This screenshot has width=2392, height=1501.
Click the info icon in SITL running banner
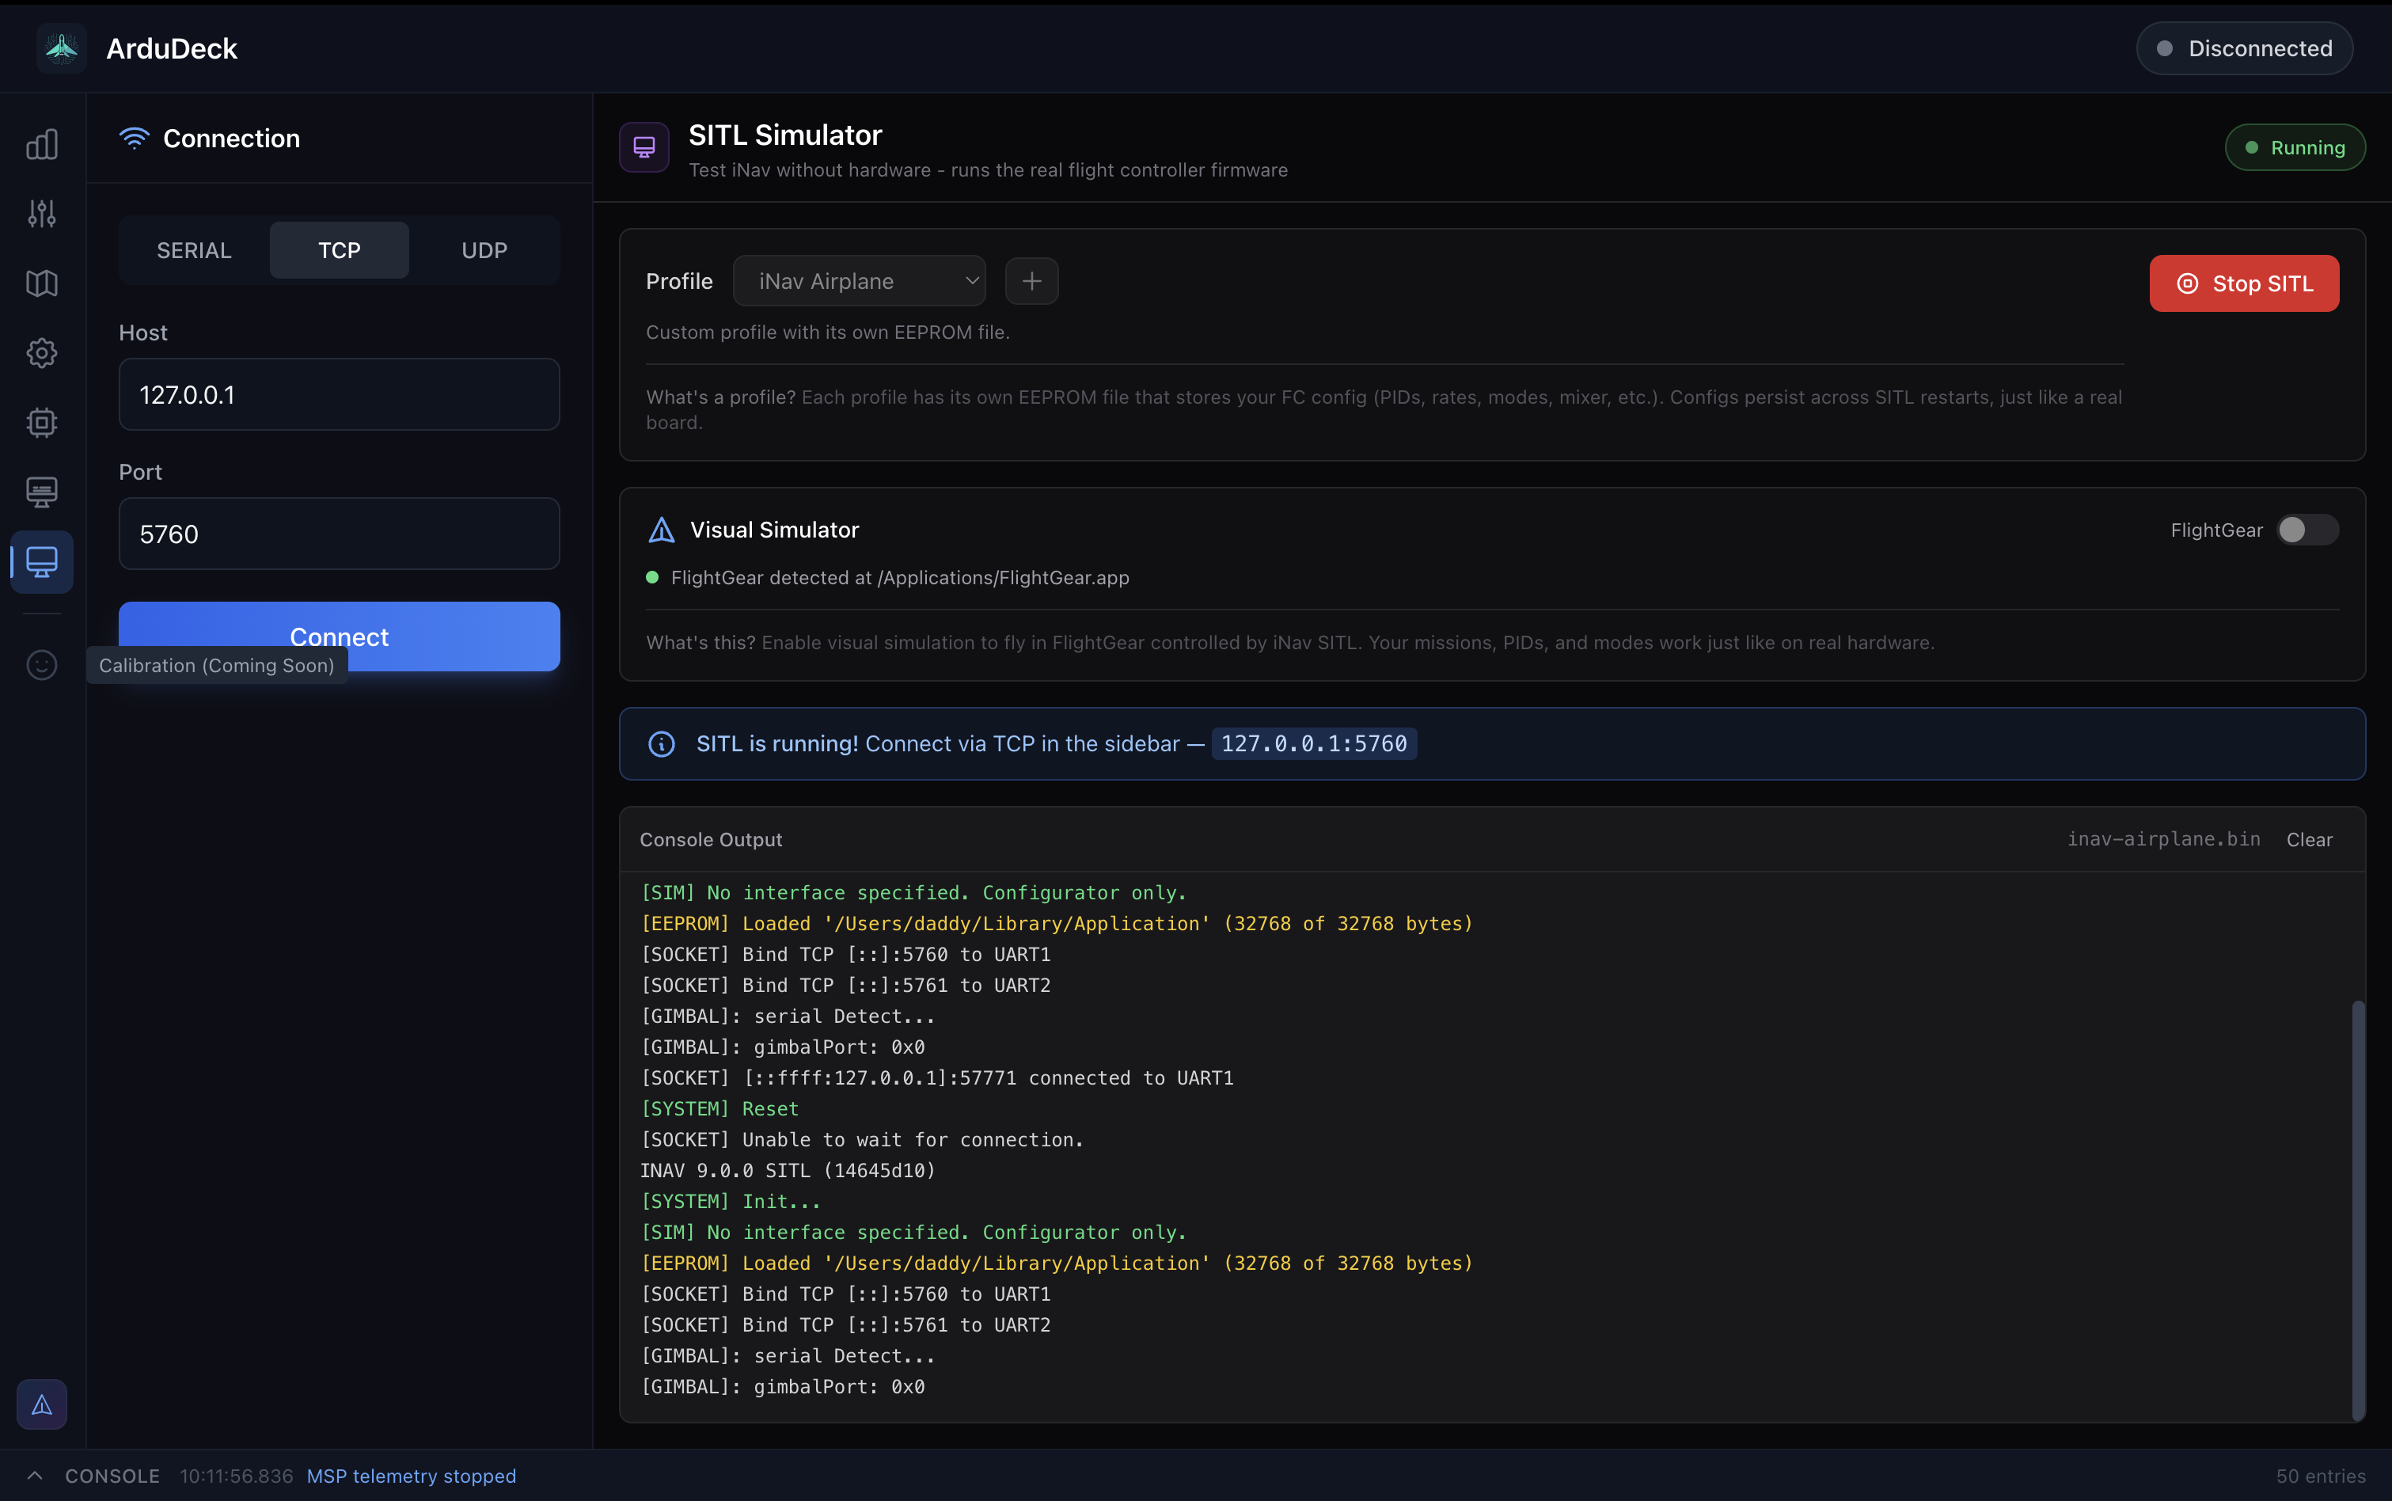[x=662, y=743]
